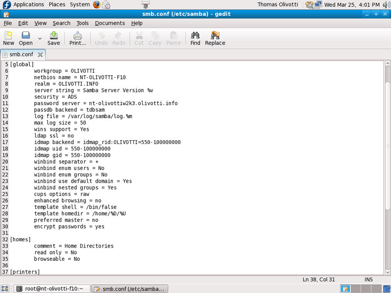The image size is (391, 293).
Task: Click the line 'ldap ssl = no'
Action: pyautogui.click(x=54, y=136)
